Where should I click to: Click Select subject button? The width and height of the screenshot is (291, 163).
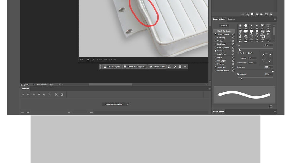point(112,67)
